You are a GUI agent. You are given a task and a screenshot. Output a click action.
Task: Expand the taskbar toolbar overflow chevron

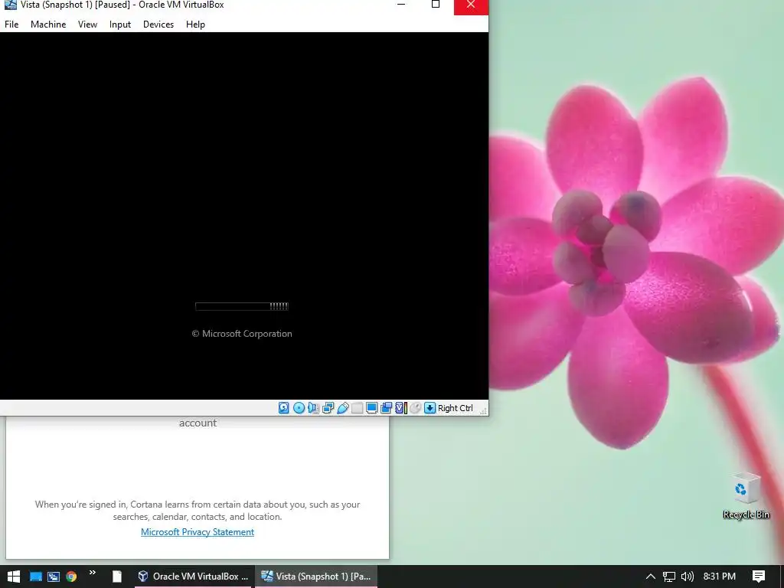pos(93,573)
